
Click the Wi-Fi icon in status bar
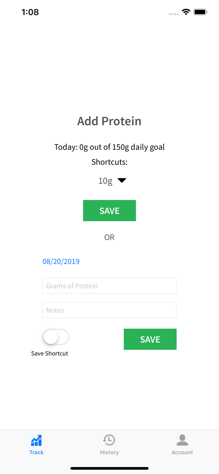tap(186, 11)
